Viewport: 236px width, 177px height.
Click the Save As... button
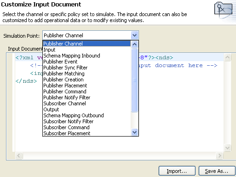217,171
